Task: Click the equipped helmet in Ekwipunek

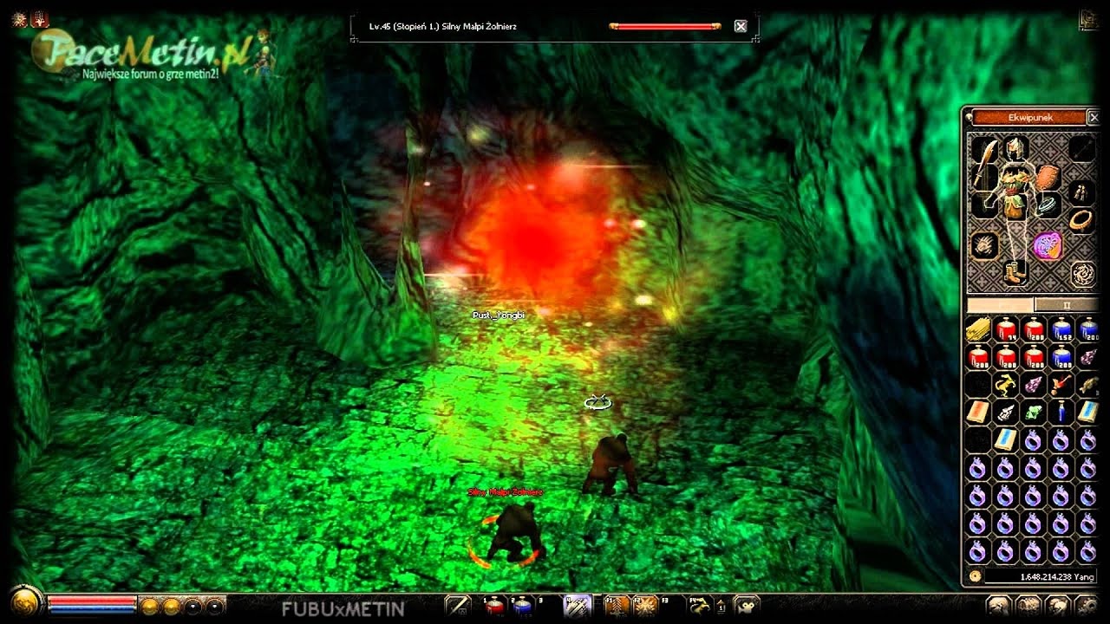Action: point(1015,148)
